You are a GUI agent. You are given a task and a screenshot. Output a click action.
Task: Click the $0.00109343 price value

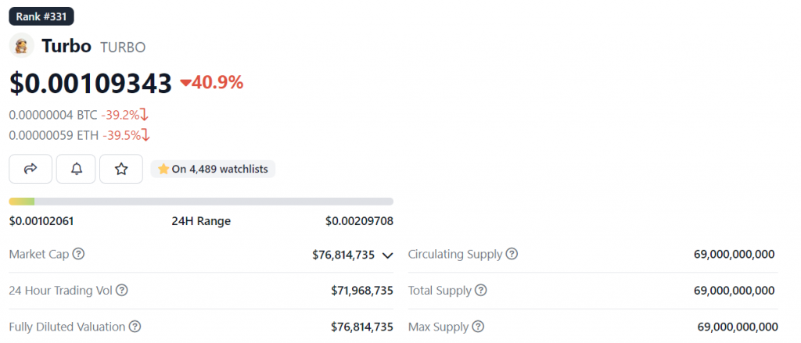[90, 83]
